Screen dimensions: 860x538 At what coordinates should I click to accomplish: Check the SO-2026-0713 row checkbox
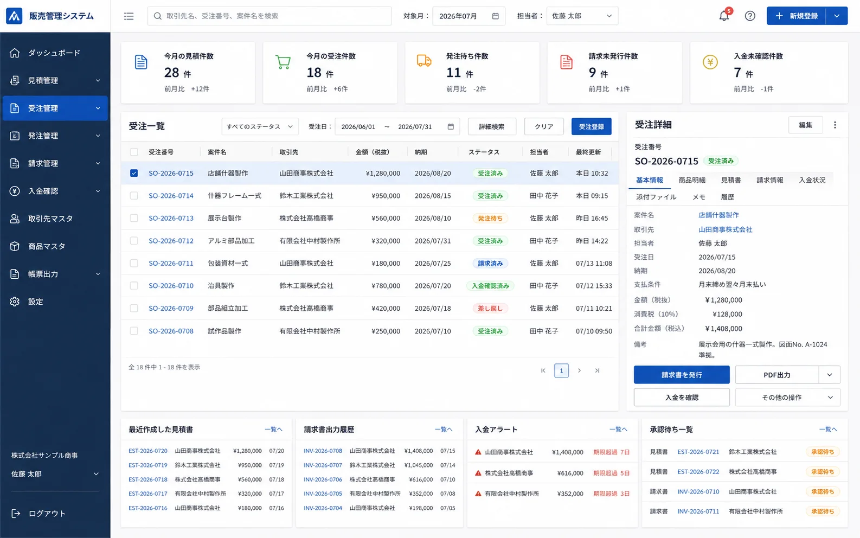tap(134, 218)
